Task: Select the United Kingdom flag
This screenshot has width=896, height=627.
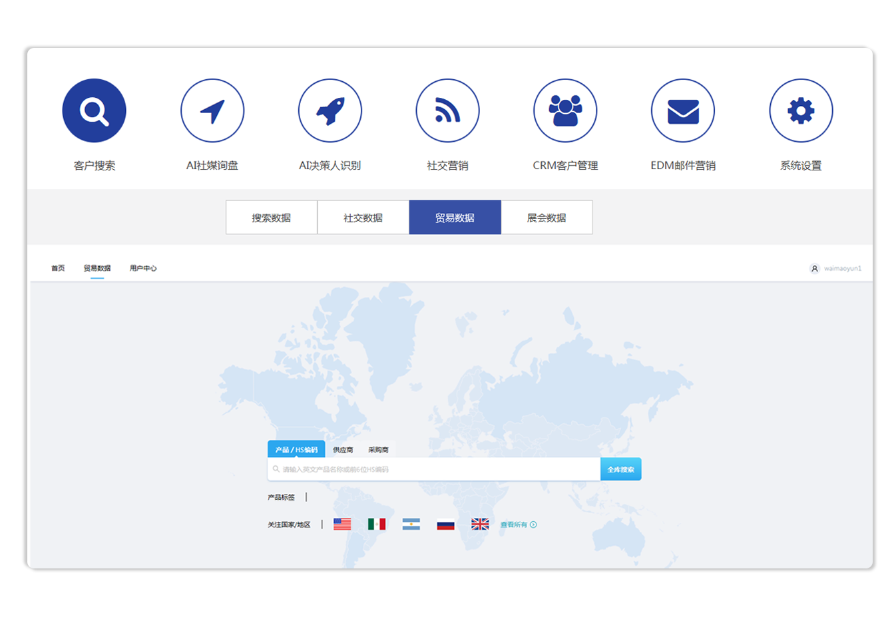Action: (480, 524)
